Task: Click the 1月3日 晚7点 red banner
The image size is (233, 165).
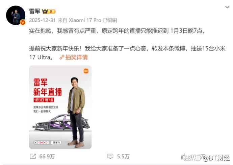Action: pyautogui.click(x=44, y=100)
